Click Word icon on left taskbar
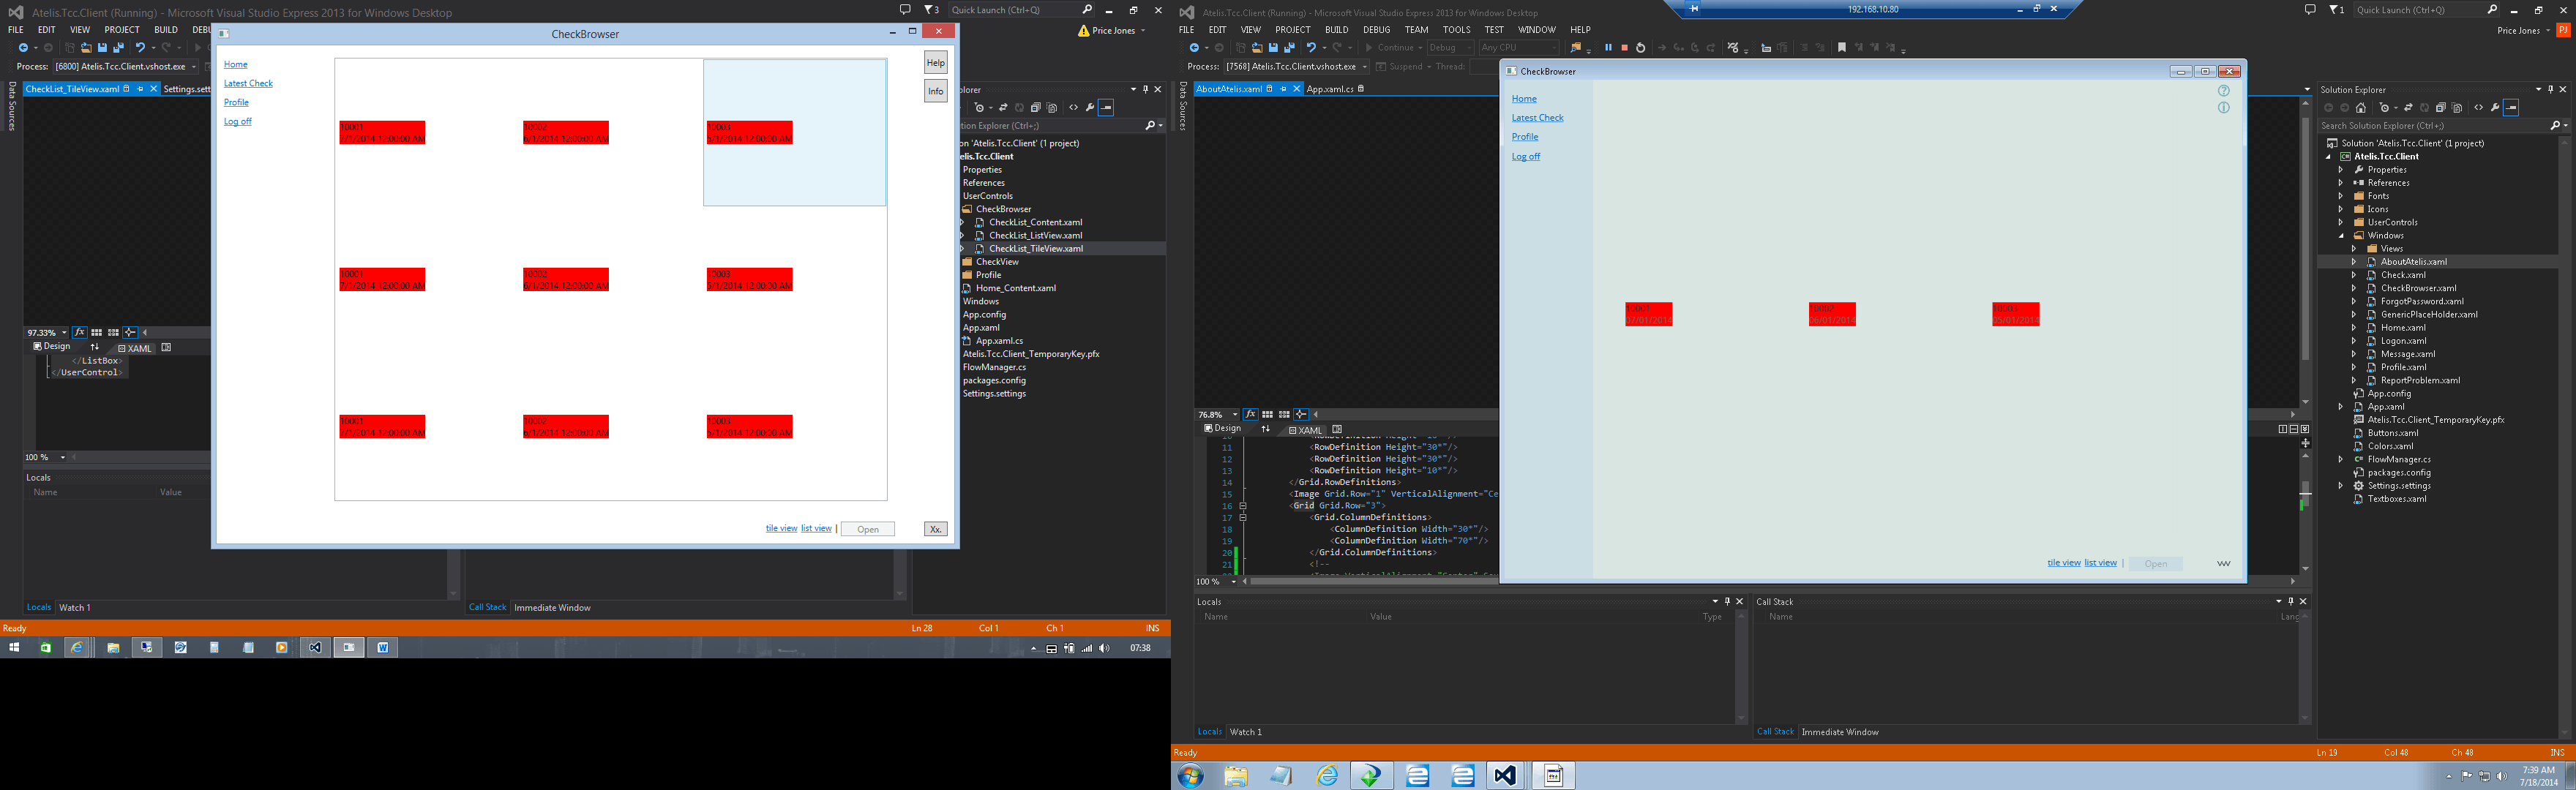The image size is (2576, 790). tap(382, 648)
